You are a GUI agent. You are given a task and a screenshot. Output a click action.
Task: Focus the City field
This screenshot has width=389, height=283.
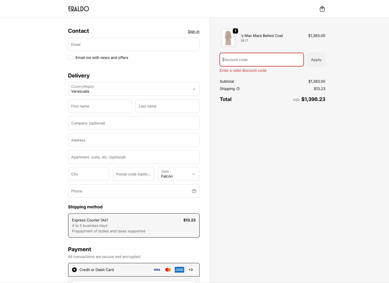click(89, 174)
